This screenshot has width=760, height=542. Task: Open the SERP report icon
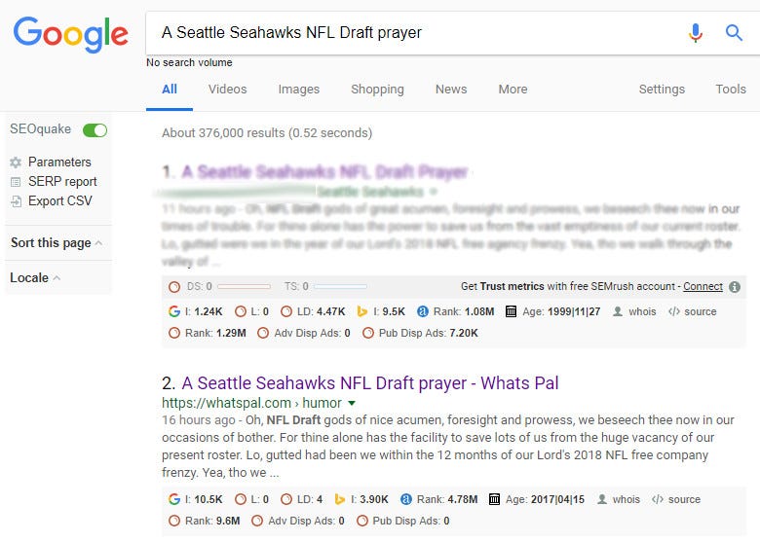click(x=16, y=182)
